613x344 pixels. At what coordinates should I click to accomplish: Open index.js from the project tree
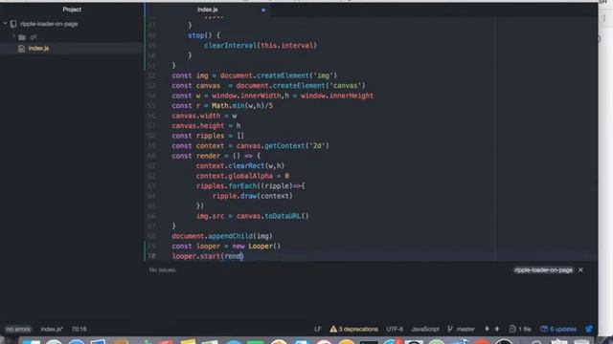tap(38, 49)
